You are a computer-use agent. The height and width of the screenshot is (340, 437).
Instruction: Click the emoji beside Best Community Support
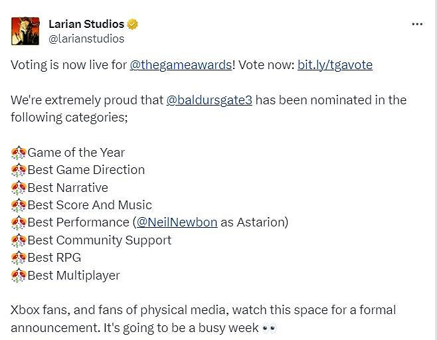point(19,240)
